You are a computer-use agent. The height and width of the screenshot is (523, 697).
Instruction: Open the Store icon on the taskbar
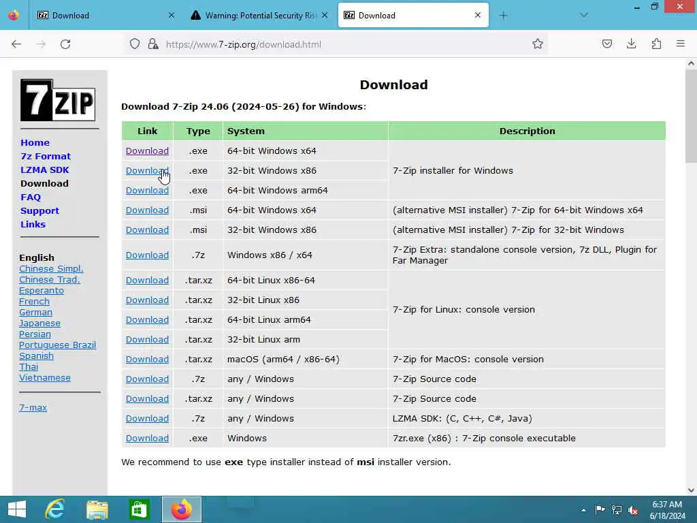coord(139,509)
